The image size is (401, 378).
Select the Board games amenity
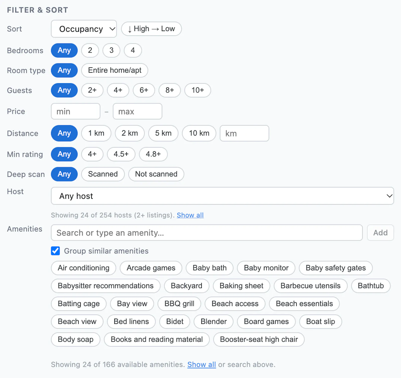tap(266, 322)
